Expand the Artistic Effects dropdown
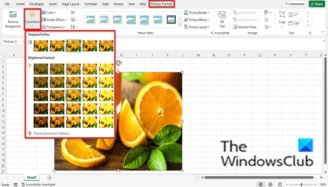Screen dimensions: 328x187 tap(54, 20)
